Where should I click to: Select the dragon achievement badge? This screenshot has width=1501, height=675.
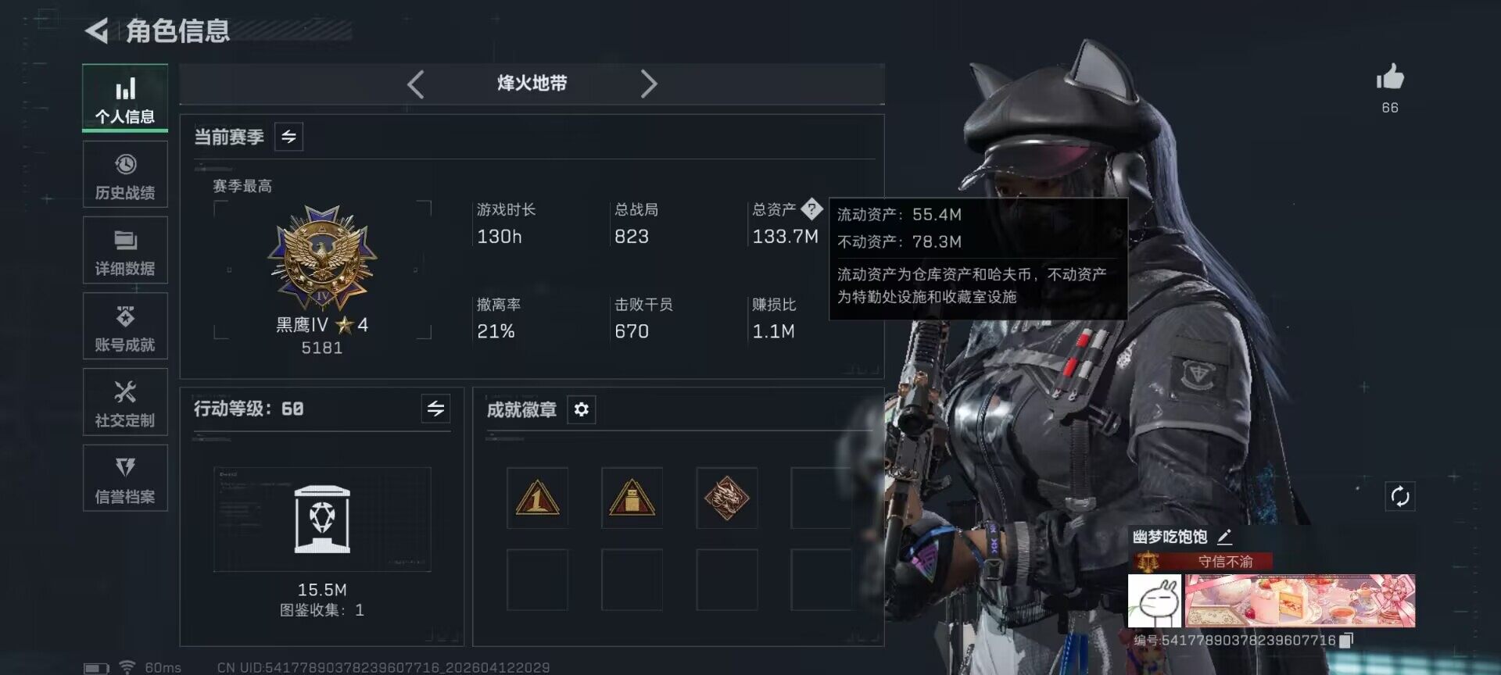[726, 498]
